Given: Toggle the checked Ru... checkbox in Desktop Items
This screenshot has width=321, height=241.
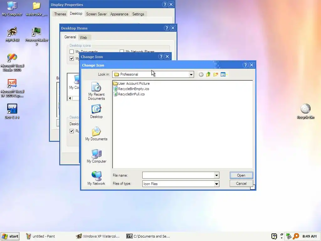Looking at the screenshot, I should pyautogui.click(x=71, y=131).
